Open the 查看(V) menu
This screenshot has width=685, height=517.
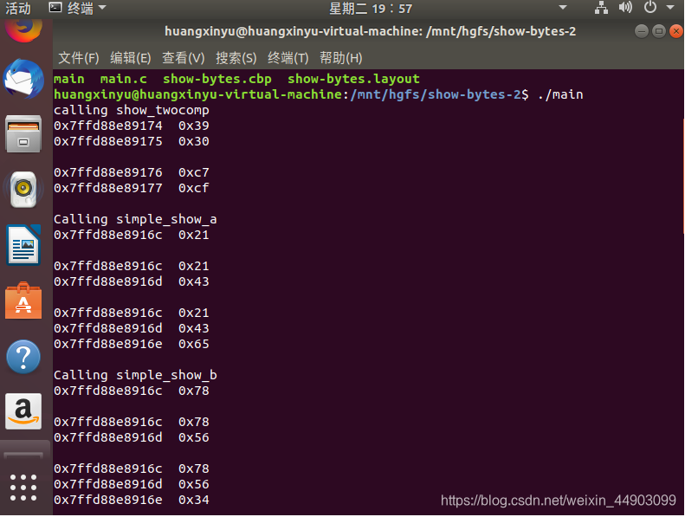tap(184, 58)
